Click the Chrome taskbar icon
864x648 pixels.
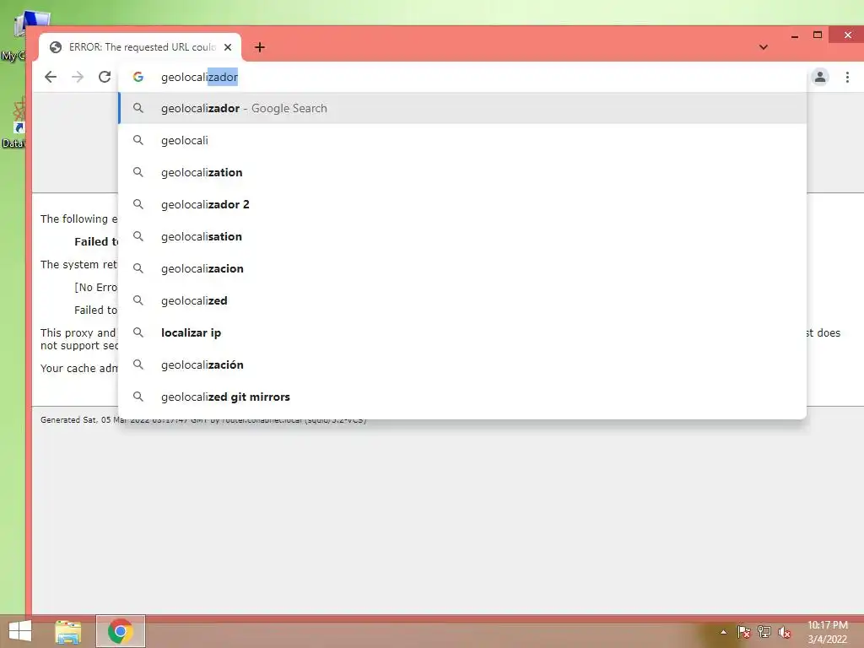tap(121, 631)
